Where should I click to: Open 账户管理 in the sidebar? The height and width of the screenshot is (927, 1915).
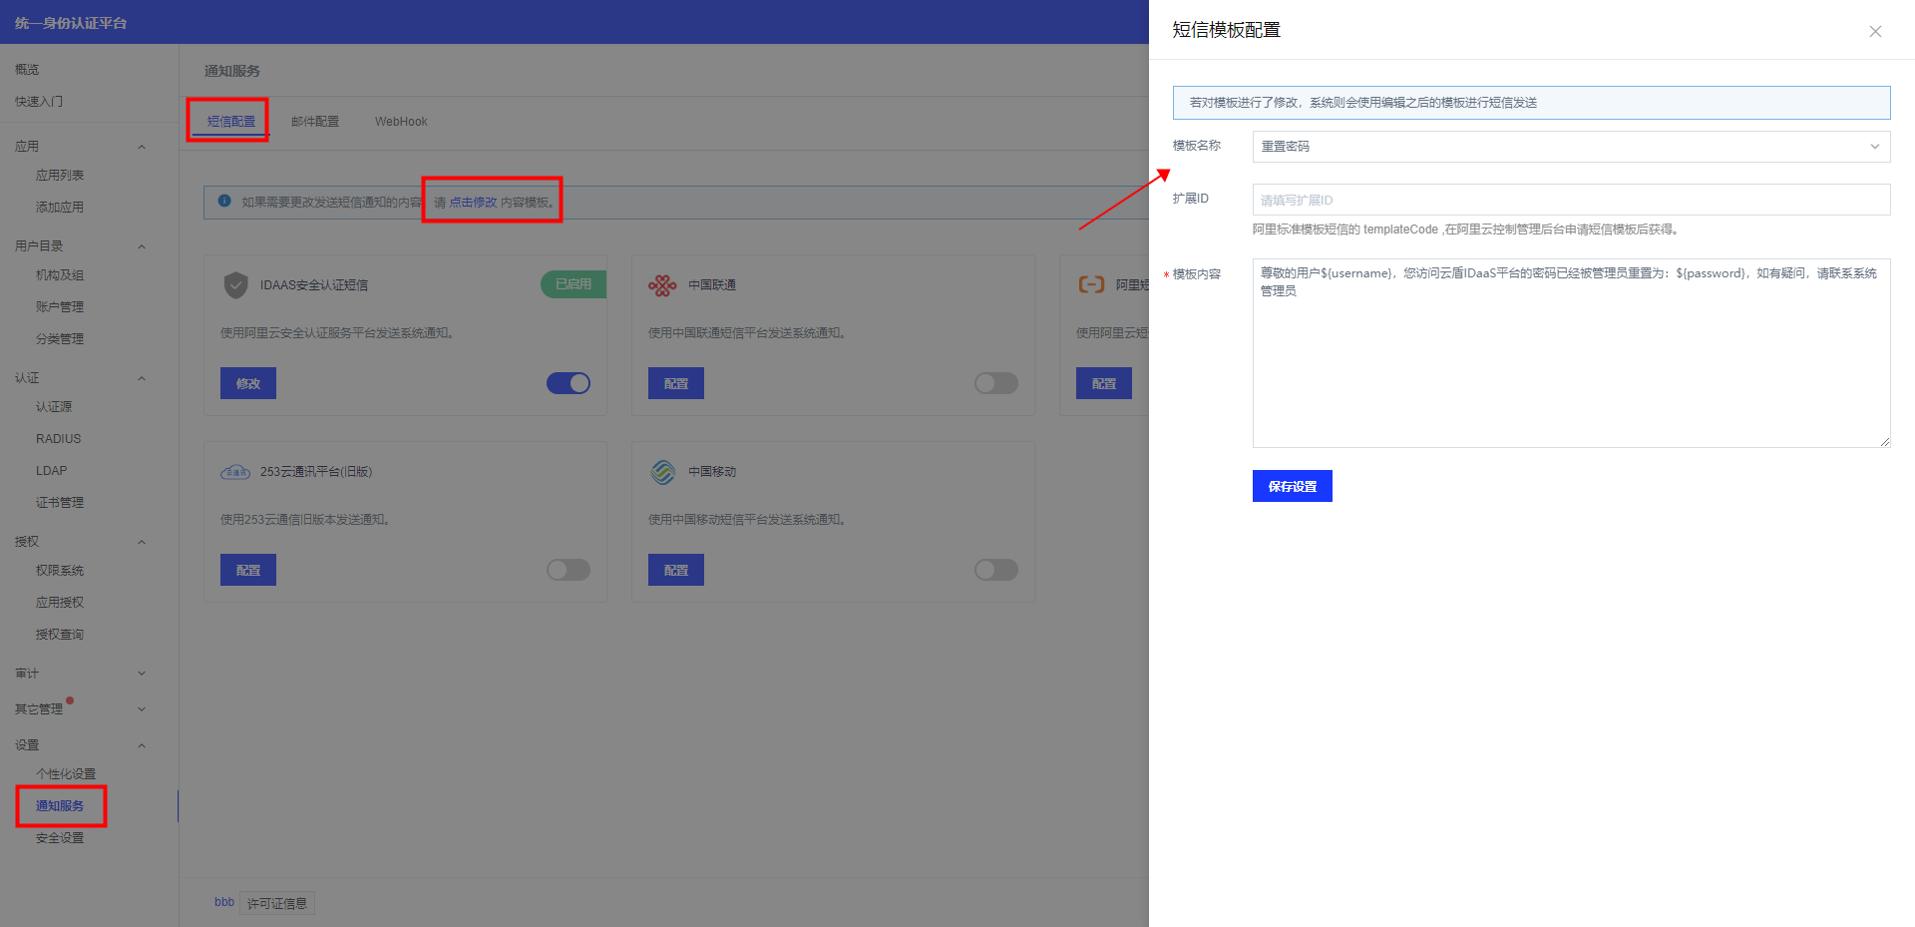click(60, 307)
